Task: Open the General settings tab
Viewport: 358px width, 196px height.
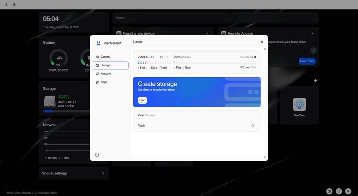Action: [x=110, y=57]
